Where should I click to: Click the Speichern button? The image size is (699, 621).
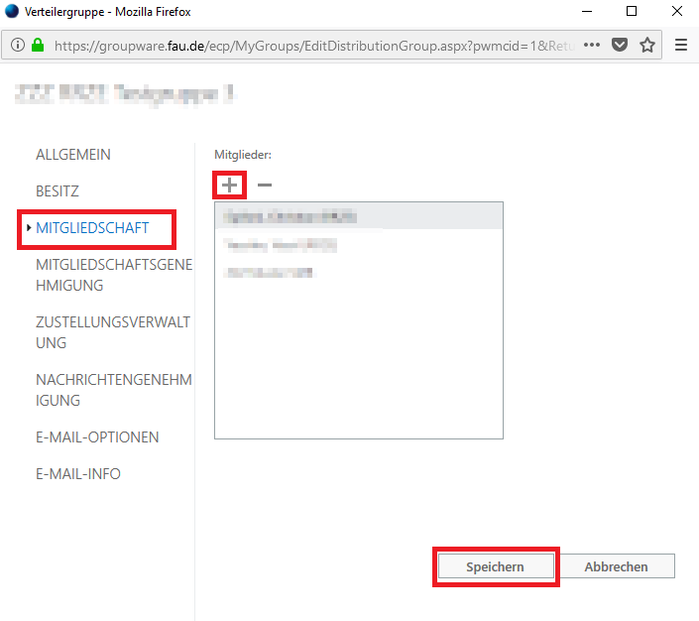pyautogui.click(x=495, y=566)
